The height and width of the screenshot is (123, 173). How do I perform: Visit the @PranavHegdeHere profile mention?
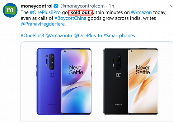coord(43,24)
